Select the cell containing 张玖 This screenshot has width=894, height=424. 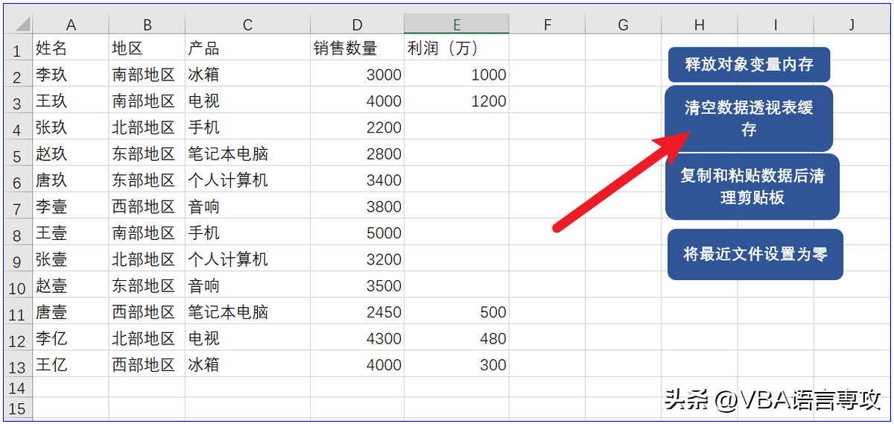[x=71, y=127]
